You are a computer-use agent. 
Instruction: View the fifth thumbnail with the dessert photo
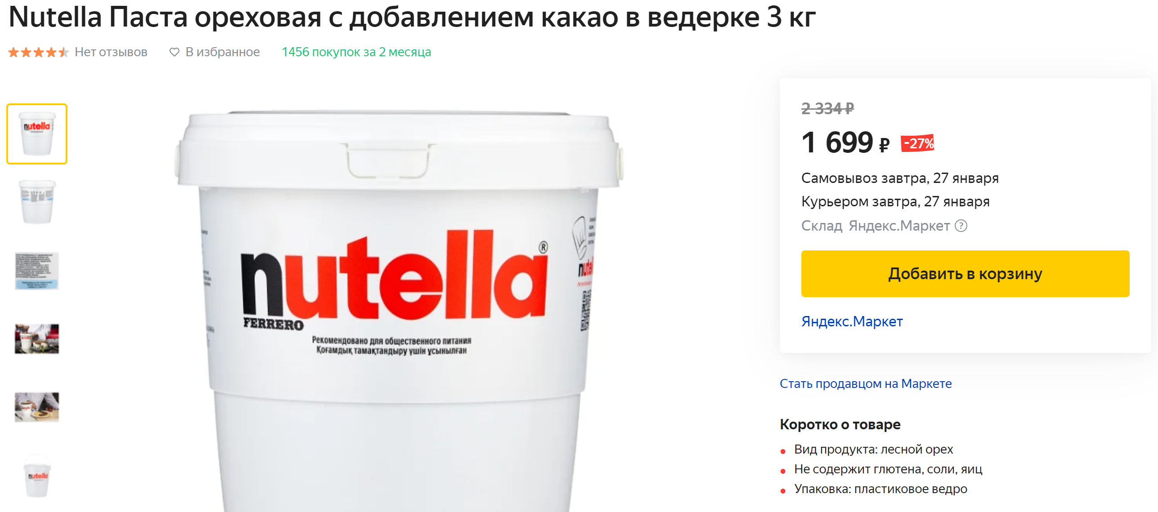pos(37,407)
